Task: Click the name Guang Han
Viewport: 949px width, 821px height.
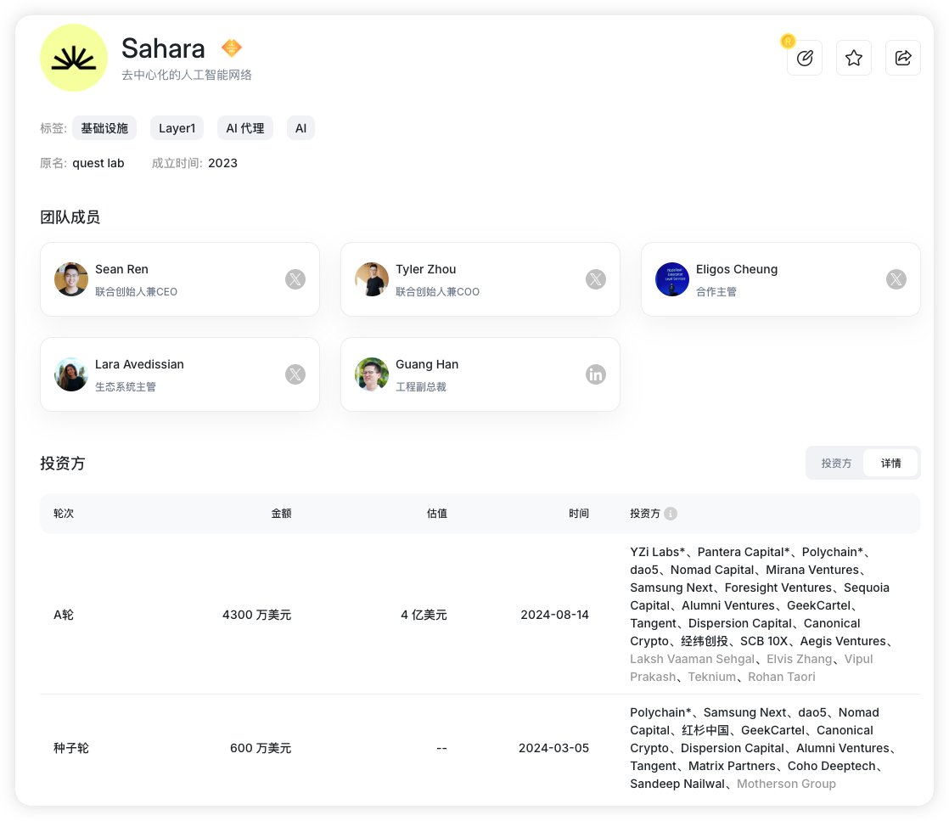Action: tap(427, 364)
